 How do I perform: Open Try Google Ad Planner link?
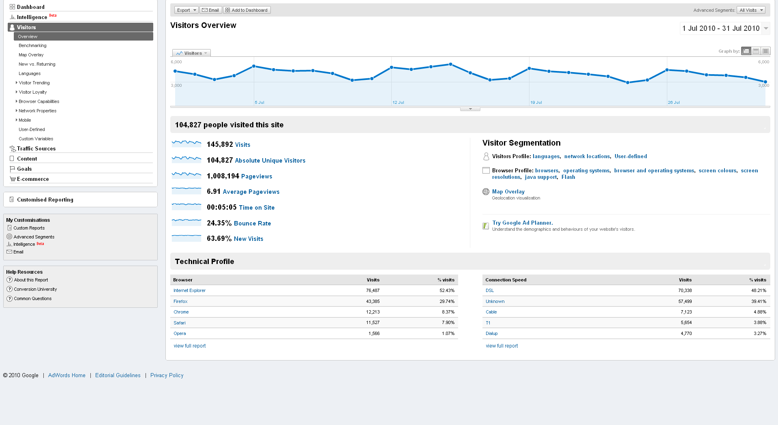[x=523, y=223]
